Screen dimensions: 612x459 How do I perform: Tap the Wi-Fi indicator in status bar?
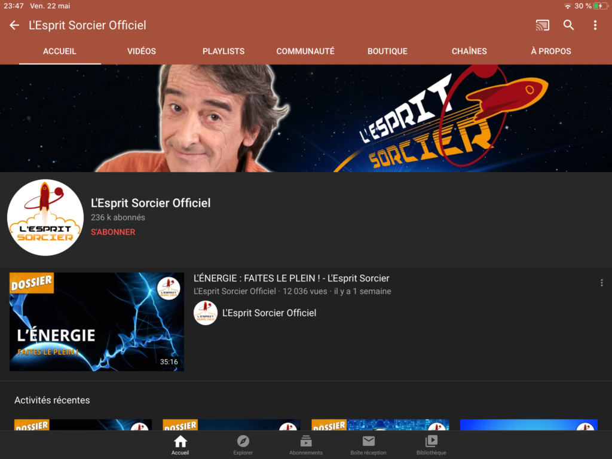(568, 6)
